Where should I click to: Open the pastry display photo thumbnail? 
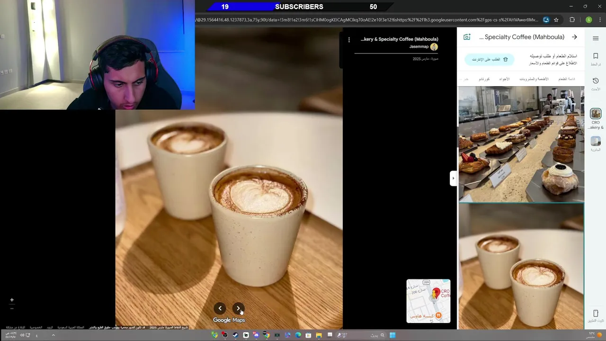pyautogui.click(x=521, y=144)
